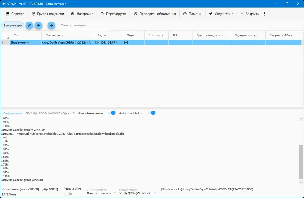Image resolution: width=304 pixels, height=198 pixels.
Task: Click the v2rayN title bar app icon
Action: (x=4, y=4)
